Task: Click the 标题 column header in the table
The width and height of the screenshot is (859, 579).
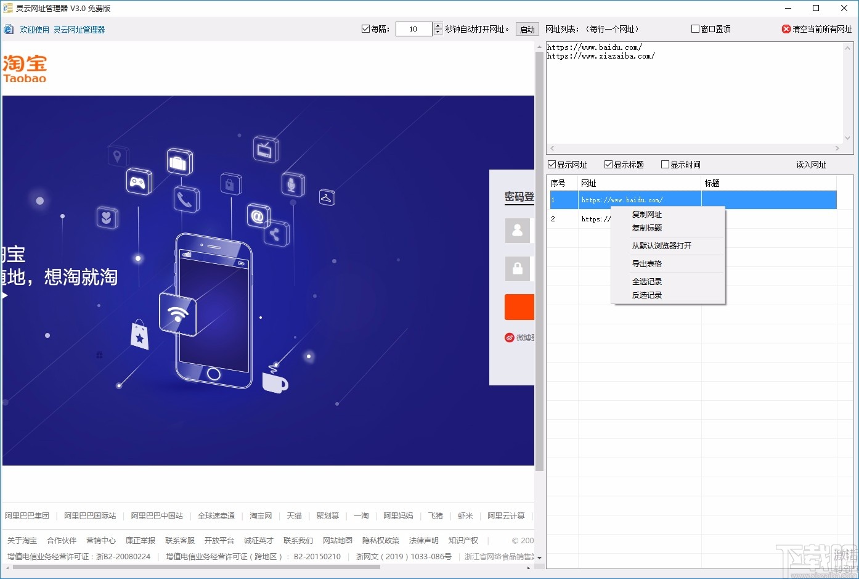Action: (x=769, y=183)
